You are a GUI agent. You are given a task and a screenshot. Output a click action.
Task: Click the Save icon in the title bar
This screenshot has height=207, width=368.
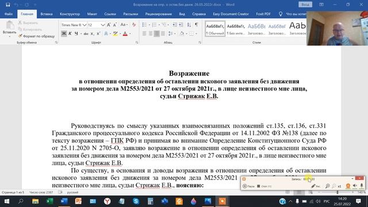point(7,5)
